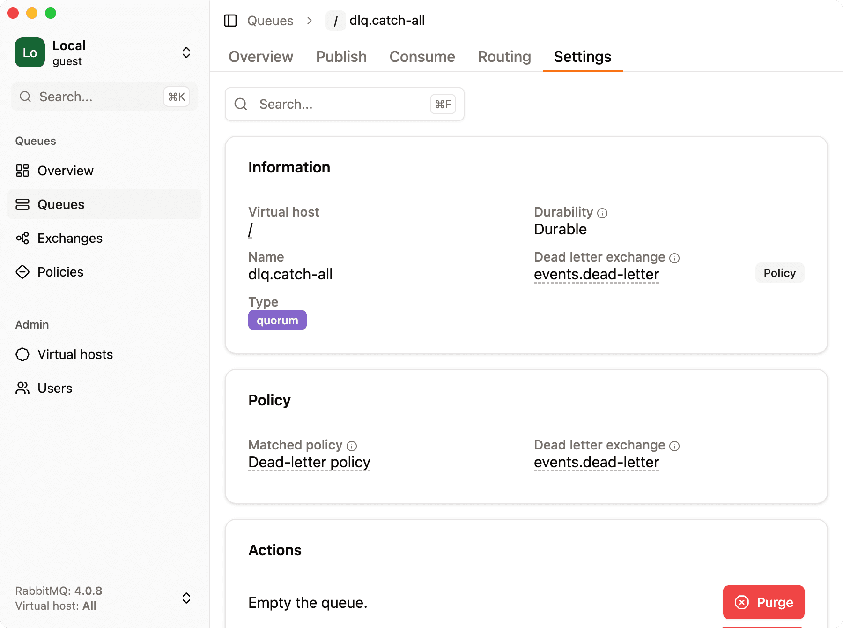Select the Users icon under Admin

22,388
